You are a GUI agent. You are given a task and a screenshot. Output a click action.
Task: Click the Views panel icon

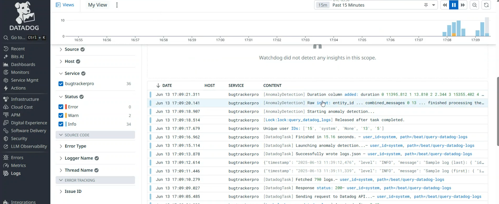coord(58,5)
